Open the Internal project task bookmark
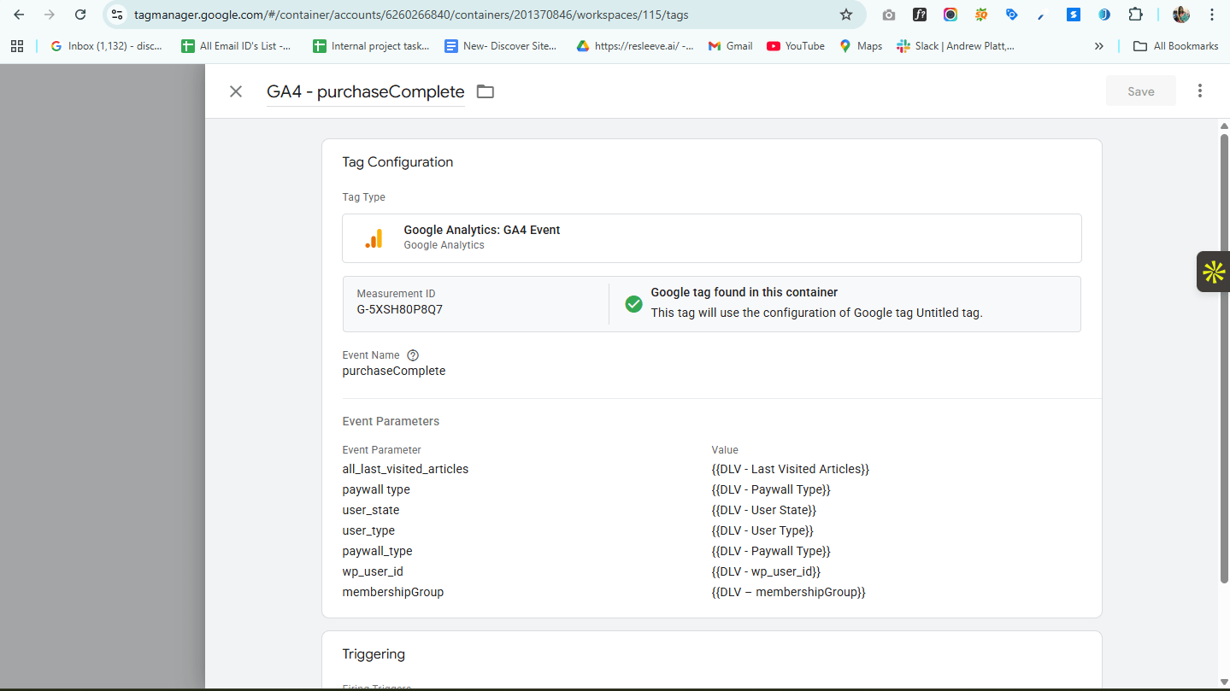 point(371,46)
